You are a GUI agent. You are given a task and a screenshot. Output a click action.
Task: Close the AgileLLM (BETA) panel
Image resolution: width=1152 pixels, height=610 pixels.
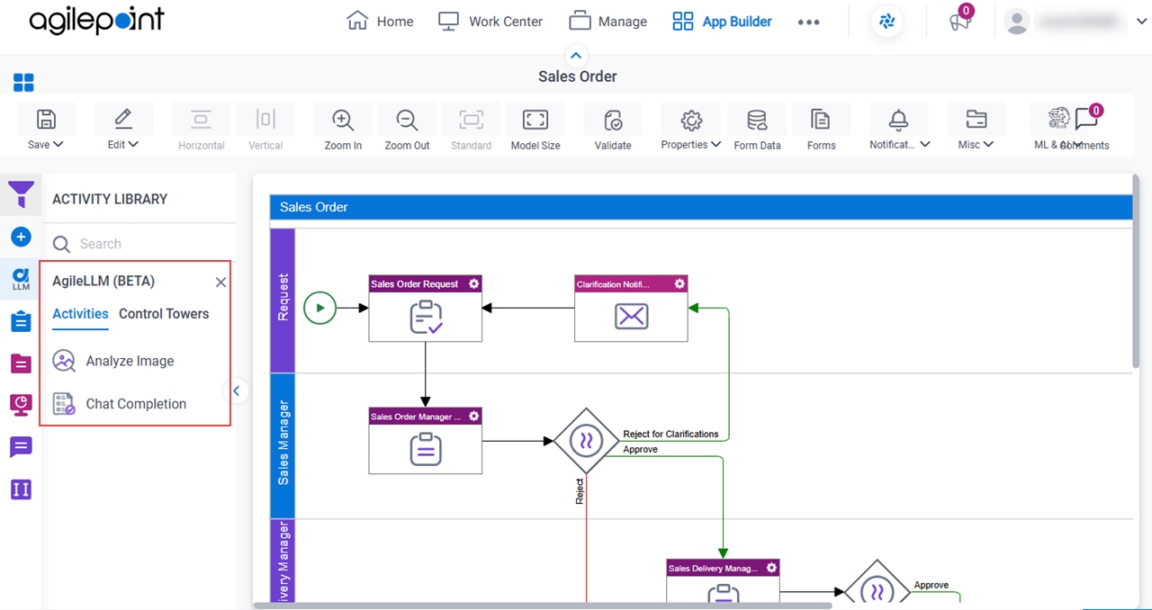point(220,283)
